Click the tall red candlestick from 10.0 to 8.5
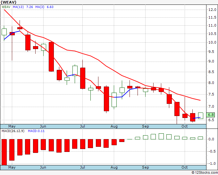The height and width of the screenshot is (175, 218). click(51, 57)
